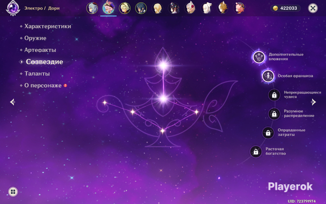The height and width of the screenshot is (204, 326).
Task: Select the locked Разумное распределение node
Action: 274,114
